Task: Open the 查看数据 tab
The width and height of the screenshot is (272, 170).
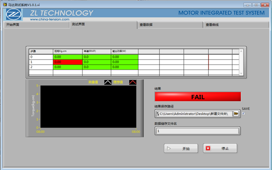Action: point(170,25)
